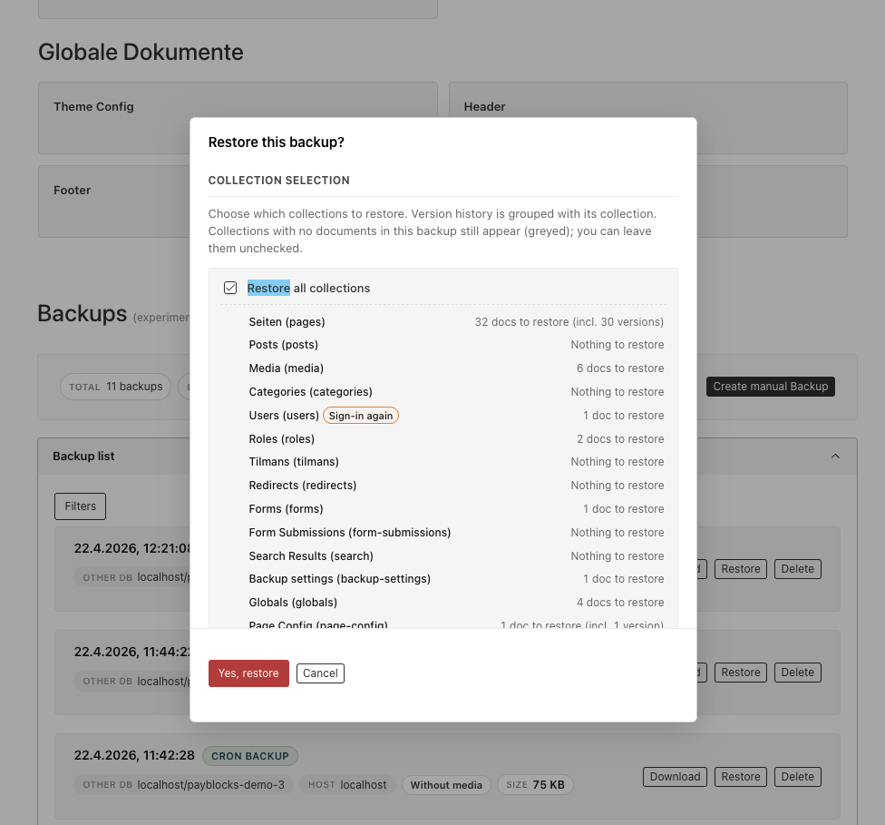This screenshot has height=825, width=885.
Task: Click the Backup list panel title
Action: click(x=83, y=456)
